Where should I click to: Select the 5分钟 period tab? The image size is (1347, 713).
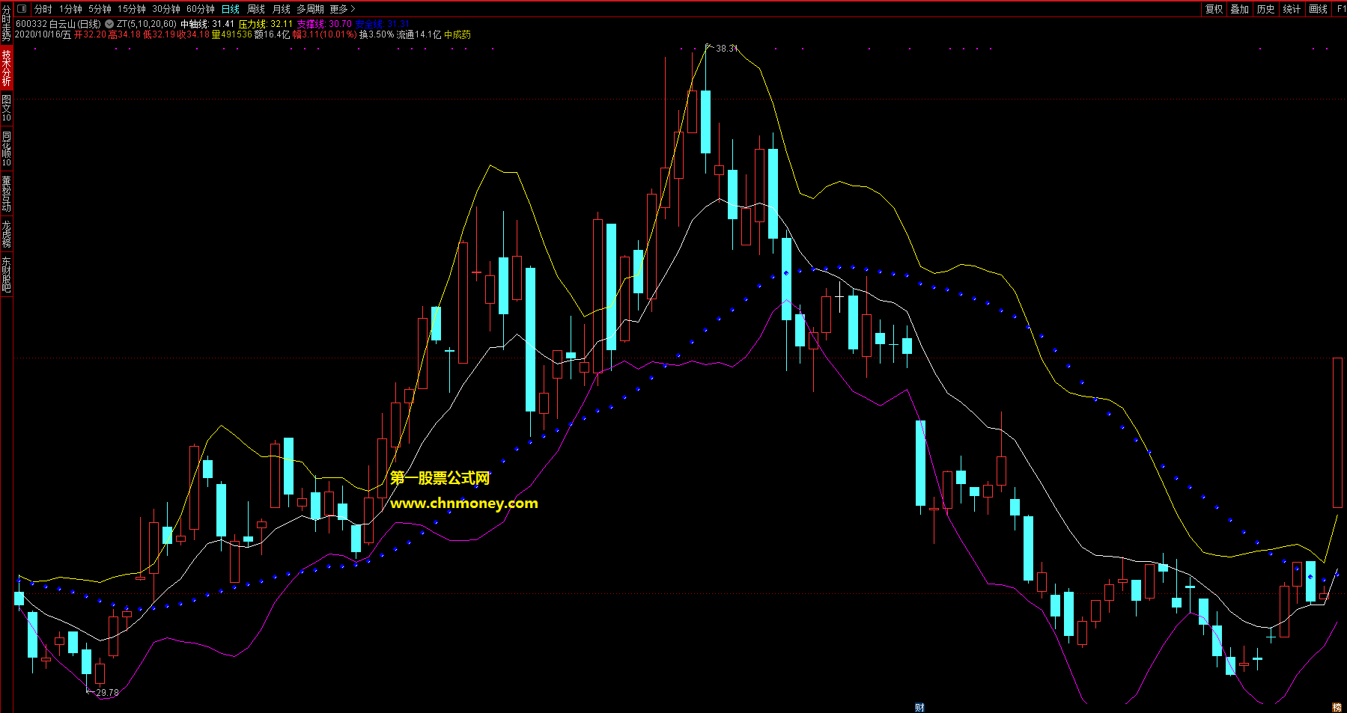point(100,9)
